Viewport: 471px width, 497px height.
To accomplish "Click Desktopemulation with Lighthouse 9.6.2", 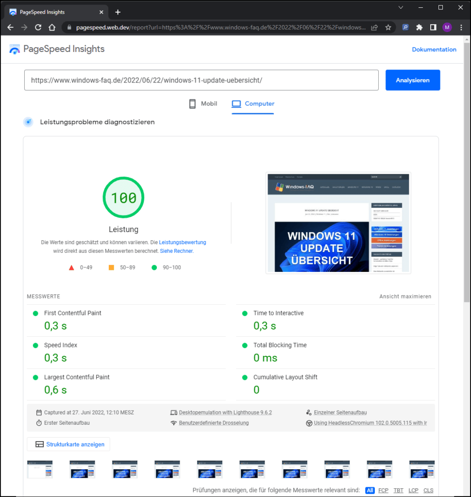I will point(225,413).
